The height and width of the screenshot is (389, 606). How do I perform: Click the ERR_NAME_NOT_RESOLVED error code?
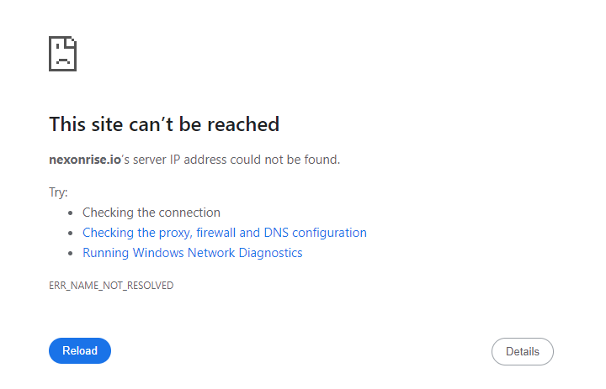pos(111,286)
